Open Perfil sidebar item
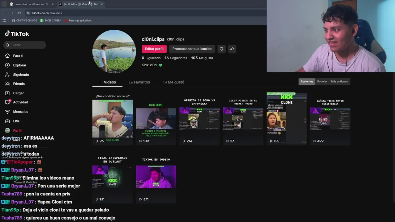The width and height of the screenshot is (395, 222). (13, 131)
